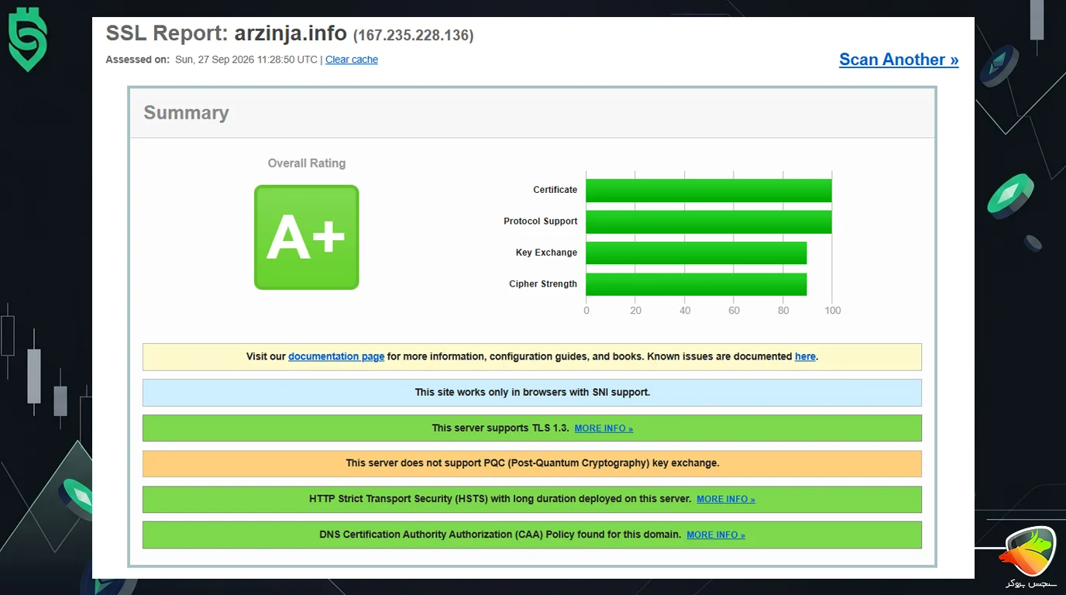Click the Clear cache link

click(x=352, y=60)
